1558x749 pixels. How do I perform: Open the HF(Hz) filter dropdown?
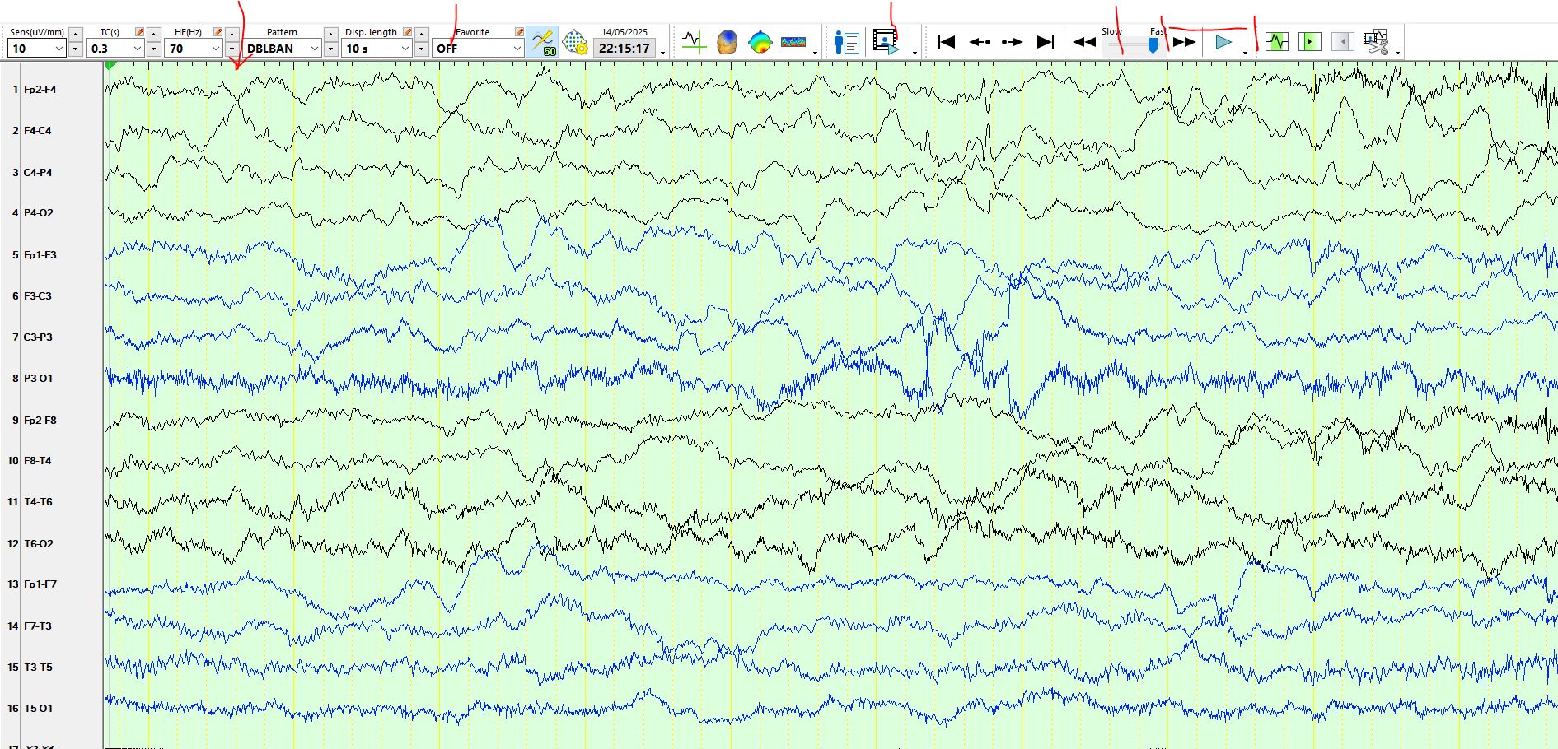pos(194,49)
